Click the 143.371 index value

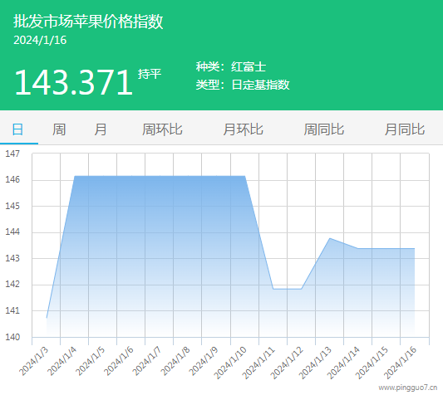(73, 82)
